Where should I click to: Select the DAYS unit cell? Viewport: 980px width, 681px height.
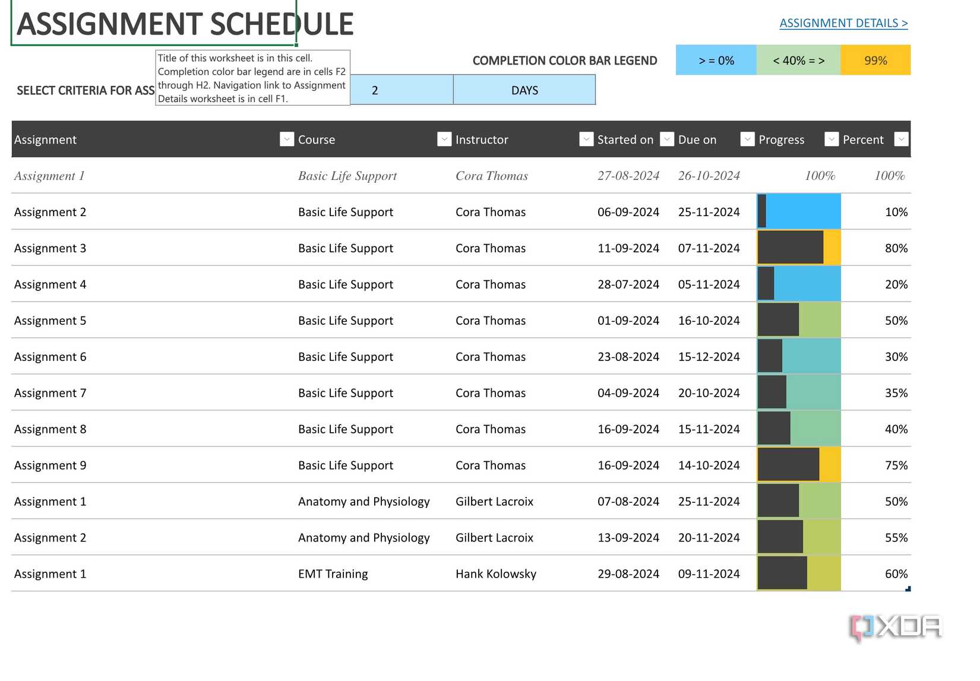[524, 90]
